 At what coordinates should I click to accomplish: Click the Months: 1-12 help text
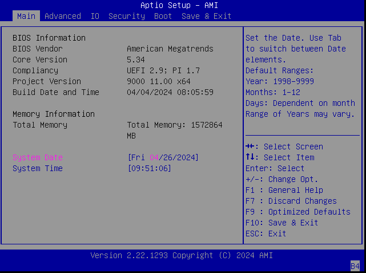(273, 92)
